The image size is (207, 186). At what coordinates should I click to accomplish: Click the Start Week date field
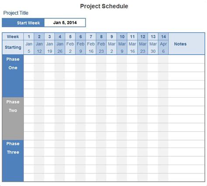(x=65, y=23)
